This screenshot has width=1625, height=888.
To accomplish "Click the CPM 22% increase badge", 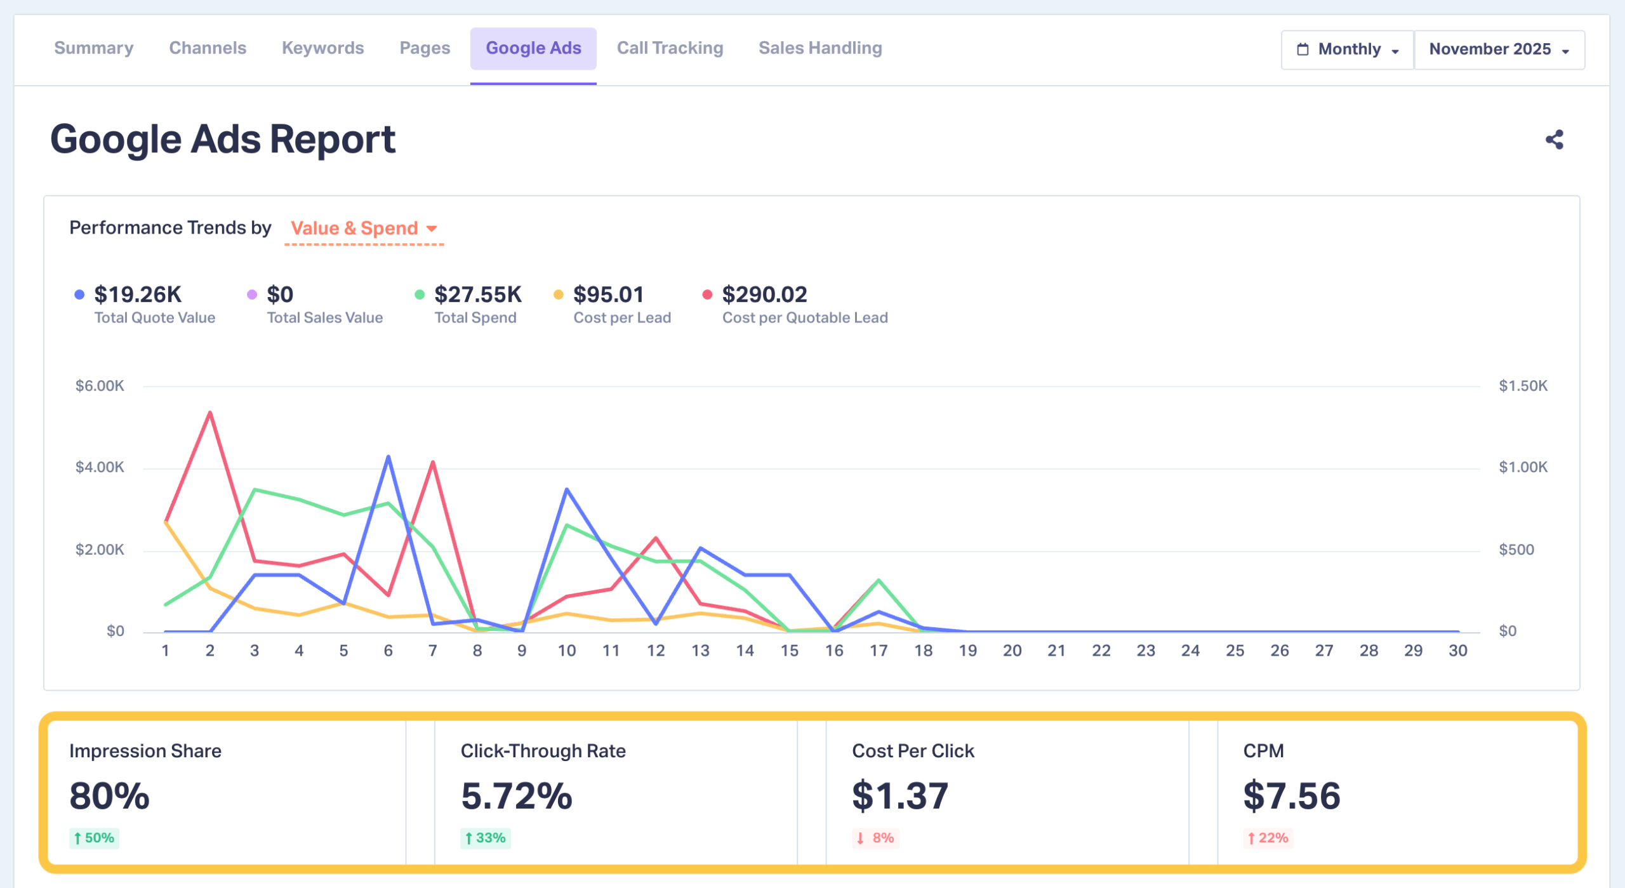I will (x=1268, y=838).
